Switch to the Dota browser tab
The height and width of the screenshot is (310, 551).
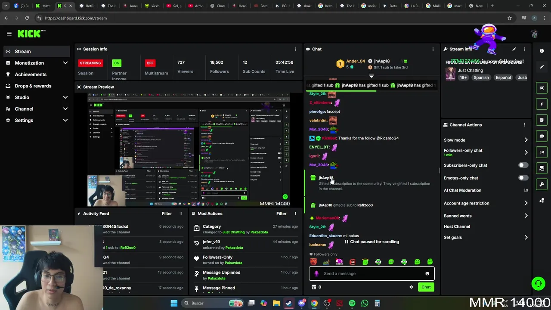tap(390, 6)
